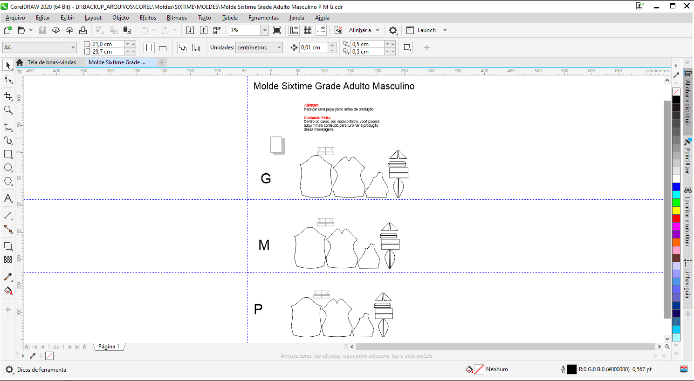Set page orientation to landscape

pos(163,48)
